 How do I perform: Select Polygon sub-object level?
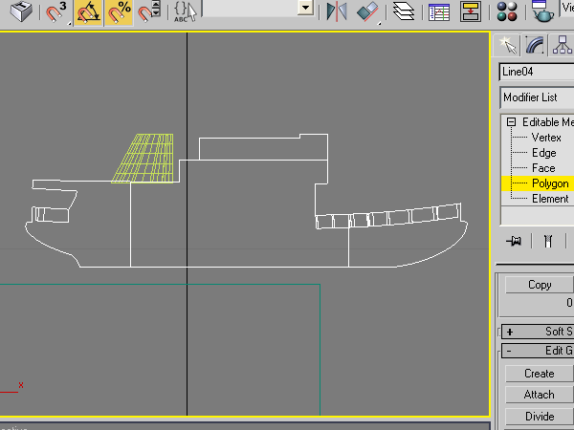click(x=550, y=183)
